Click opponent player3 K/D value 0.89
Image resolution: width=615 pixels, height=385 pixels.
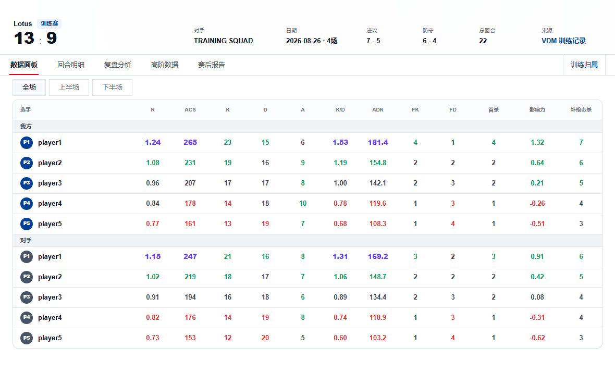[340, 297]
